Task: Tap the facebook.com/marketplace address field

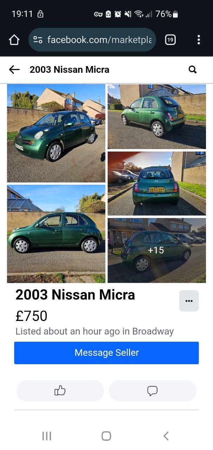Action: click(x=92, y=40)
